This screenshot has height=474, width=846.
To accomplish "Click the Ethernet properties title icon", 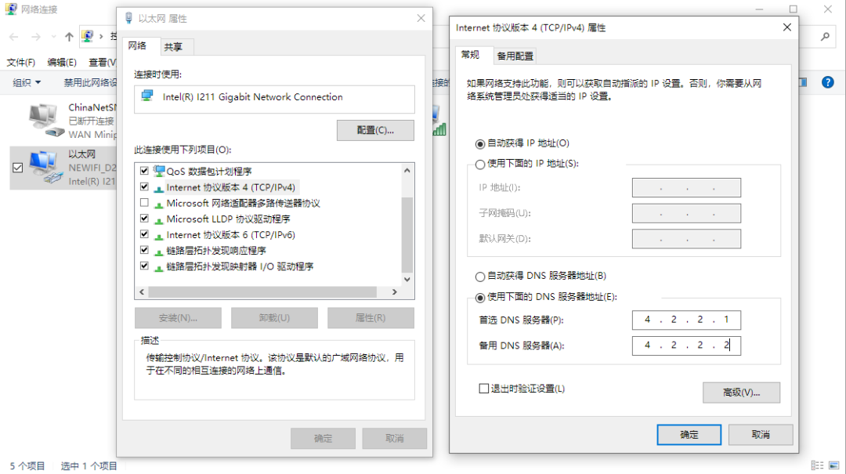I will point(128,18).
